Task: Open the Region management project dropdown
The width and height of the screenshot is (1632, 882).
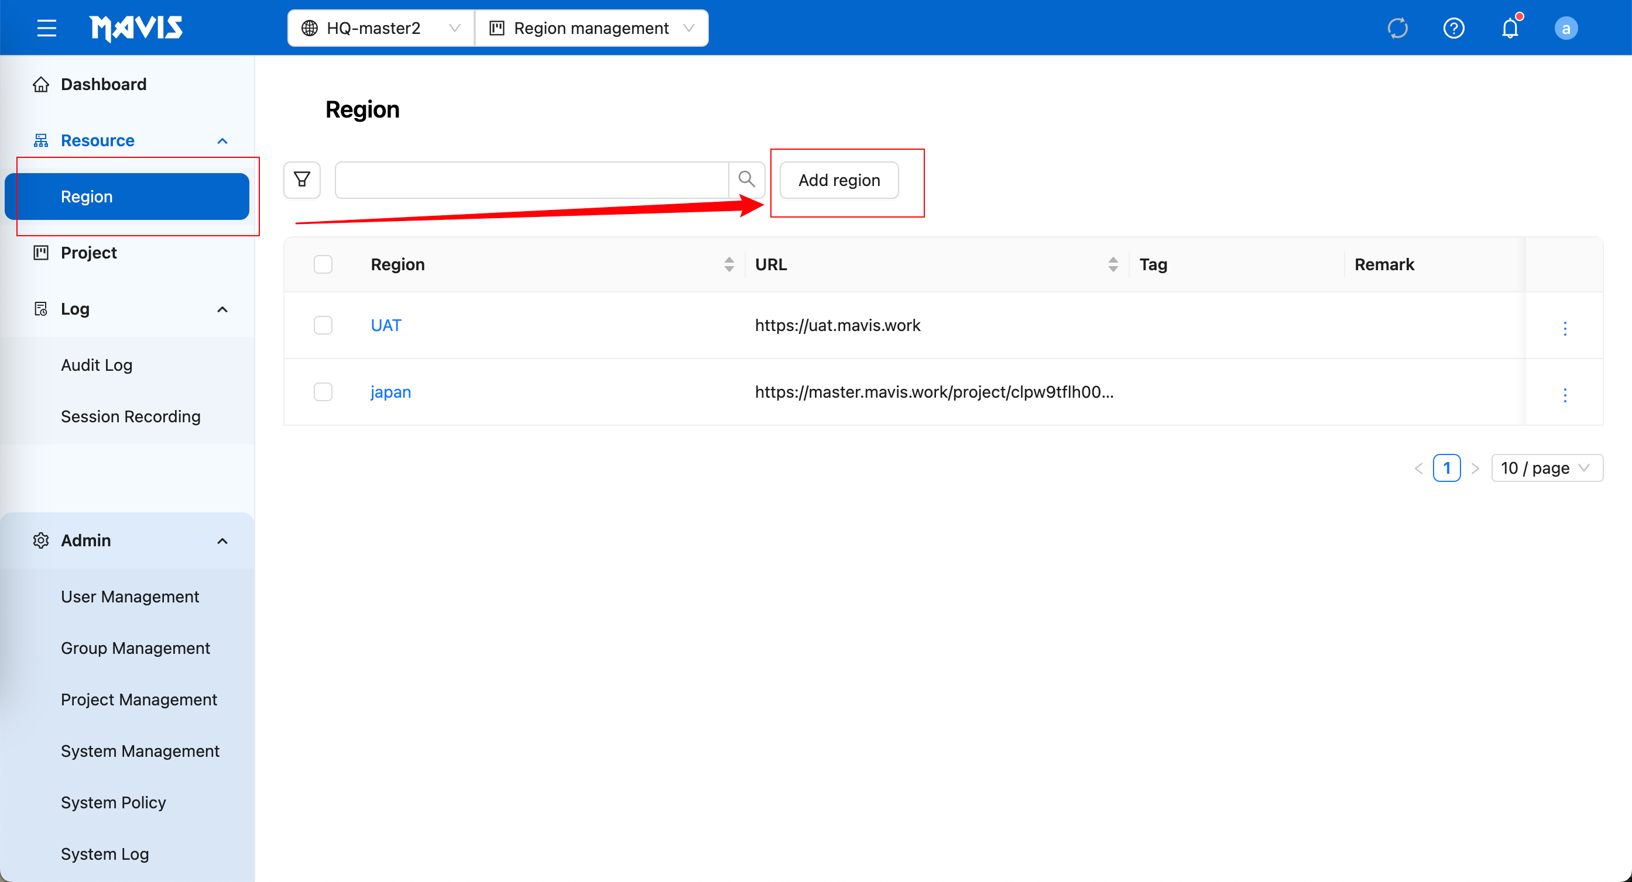Action: (592, 28)
